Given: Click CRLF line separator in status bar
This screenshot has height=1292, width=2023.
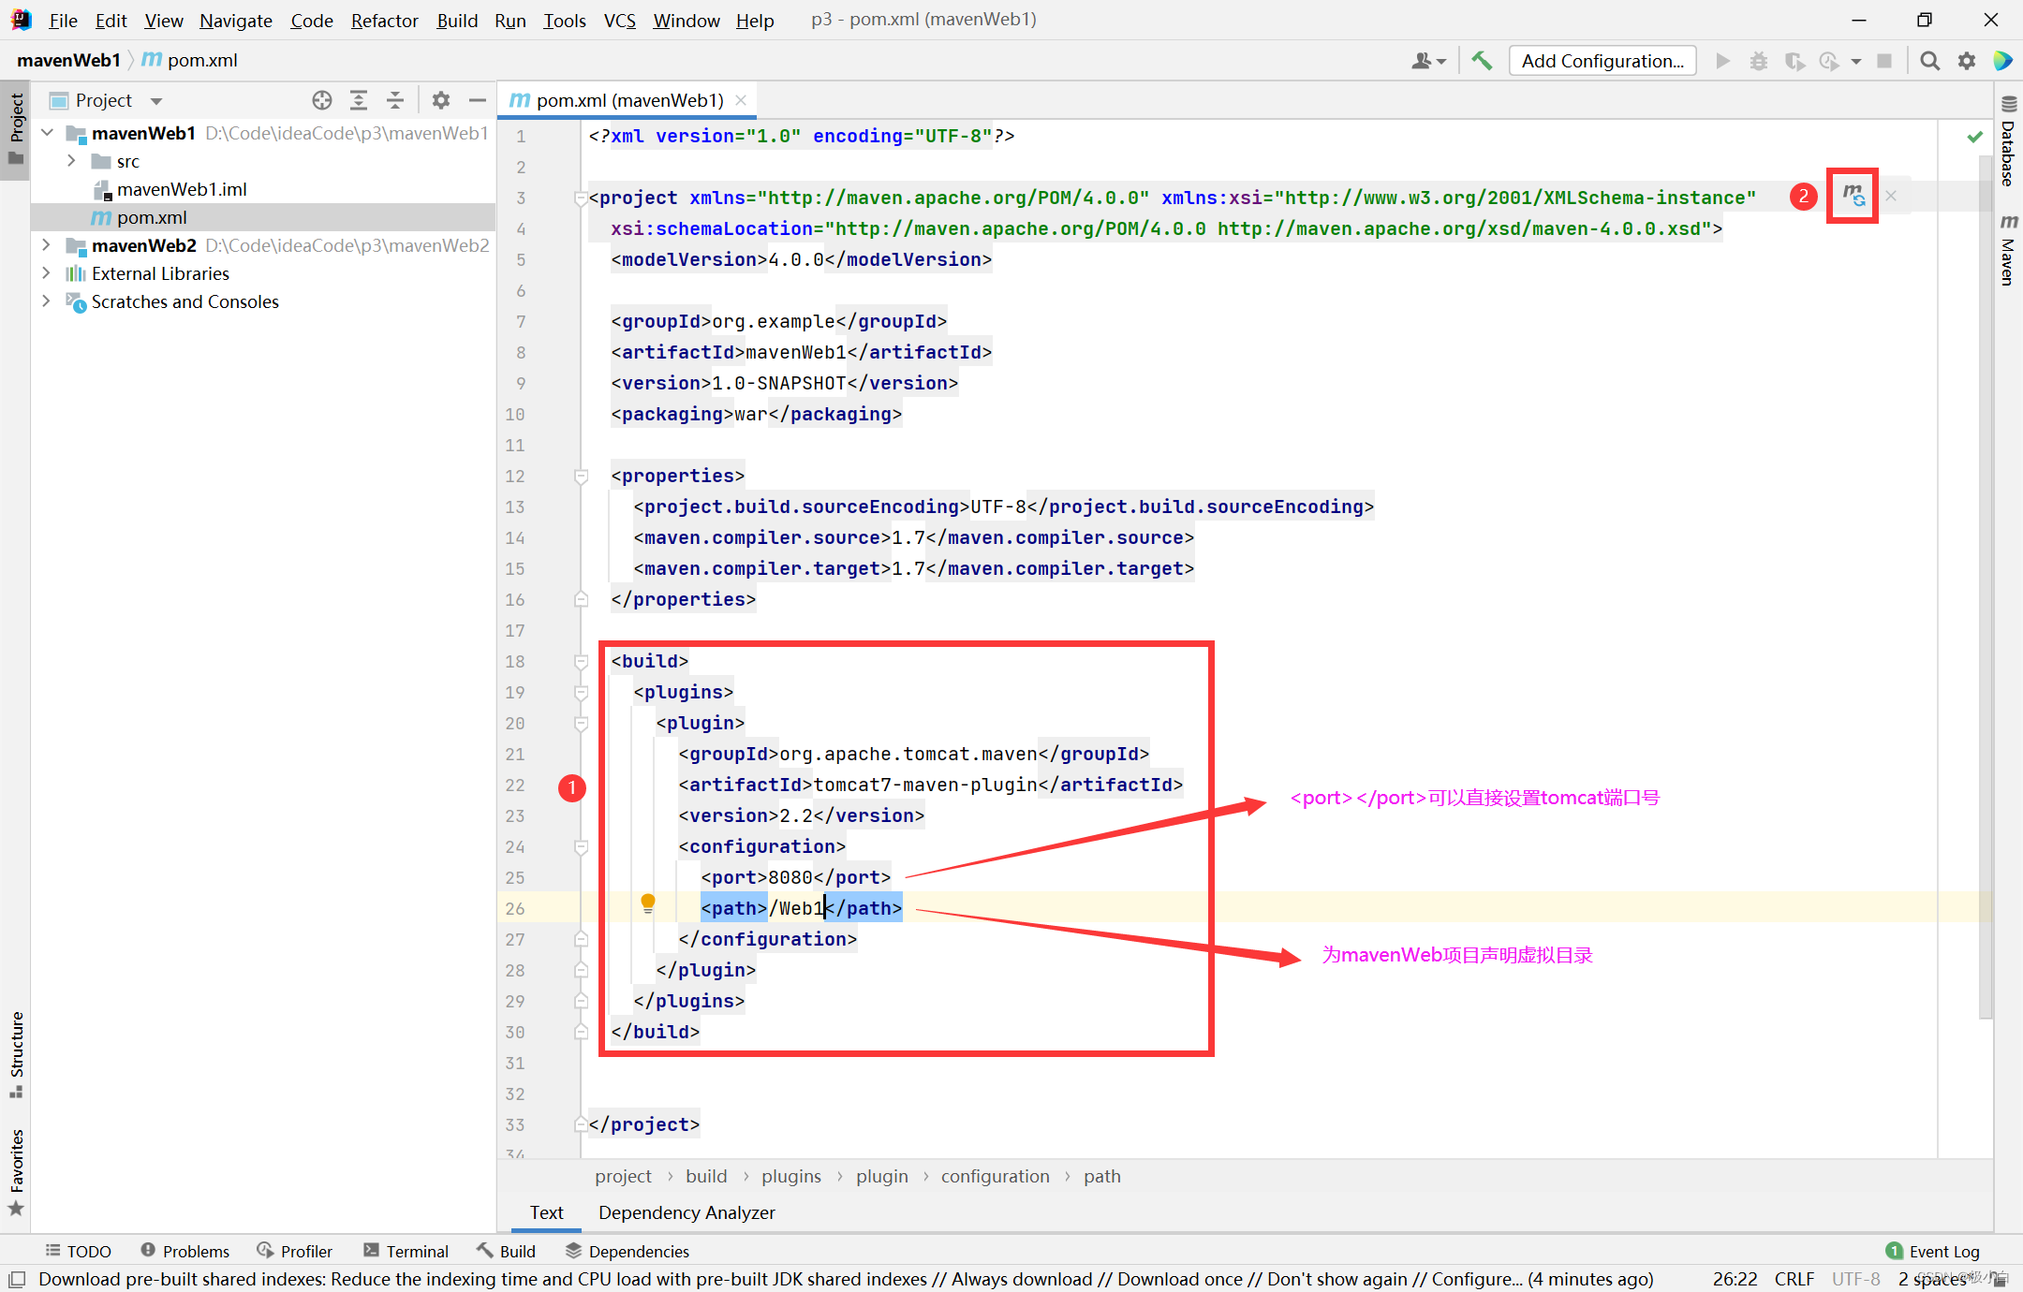Looking at the screenshot, I should (1794, 1279).
